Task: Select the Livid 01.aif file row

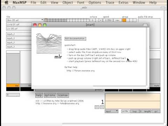Action: pos(19,24)
